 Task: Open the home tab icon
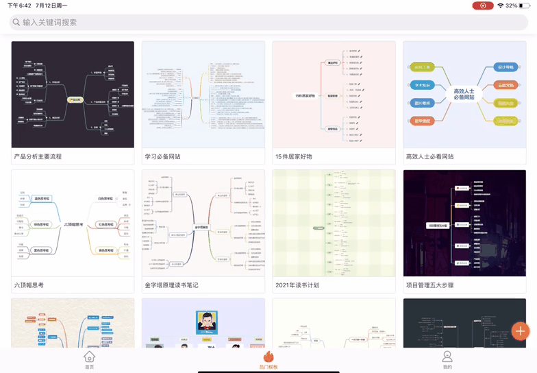[x=89, y=357]
